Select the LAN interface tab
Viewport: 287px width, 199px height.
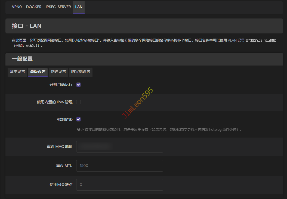[79, 7]
